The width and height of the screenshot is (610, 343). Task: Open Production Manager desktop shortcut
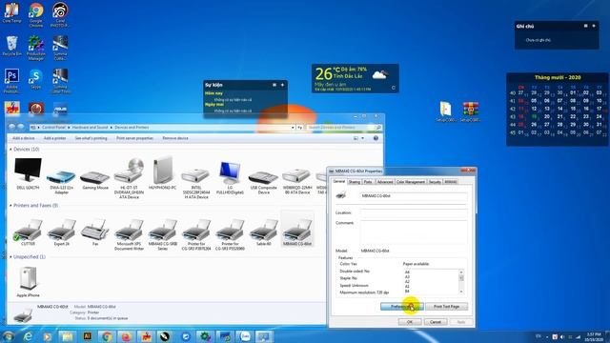[36, 48]
